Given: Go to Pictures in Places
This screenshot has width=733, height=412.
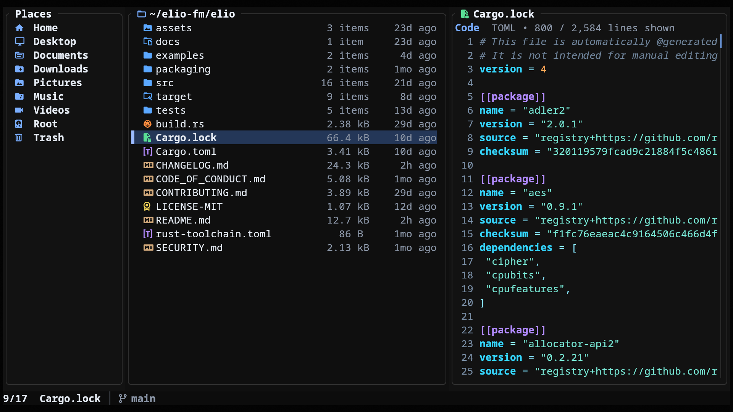Looking at the screenshot, I should [58, 83].
